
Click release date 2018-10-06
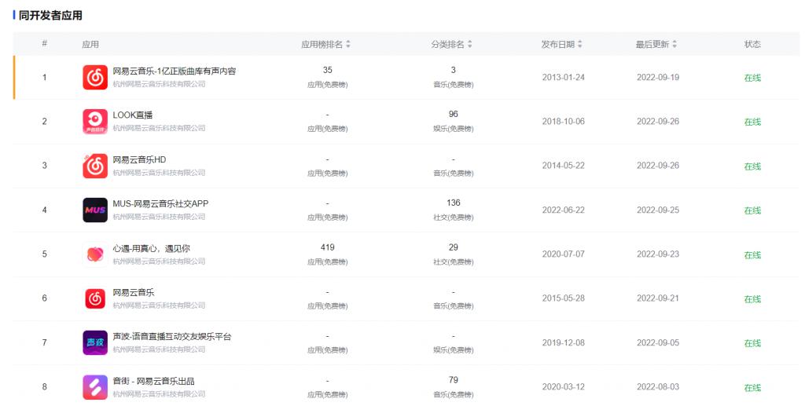tap(563, 122)
